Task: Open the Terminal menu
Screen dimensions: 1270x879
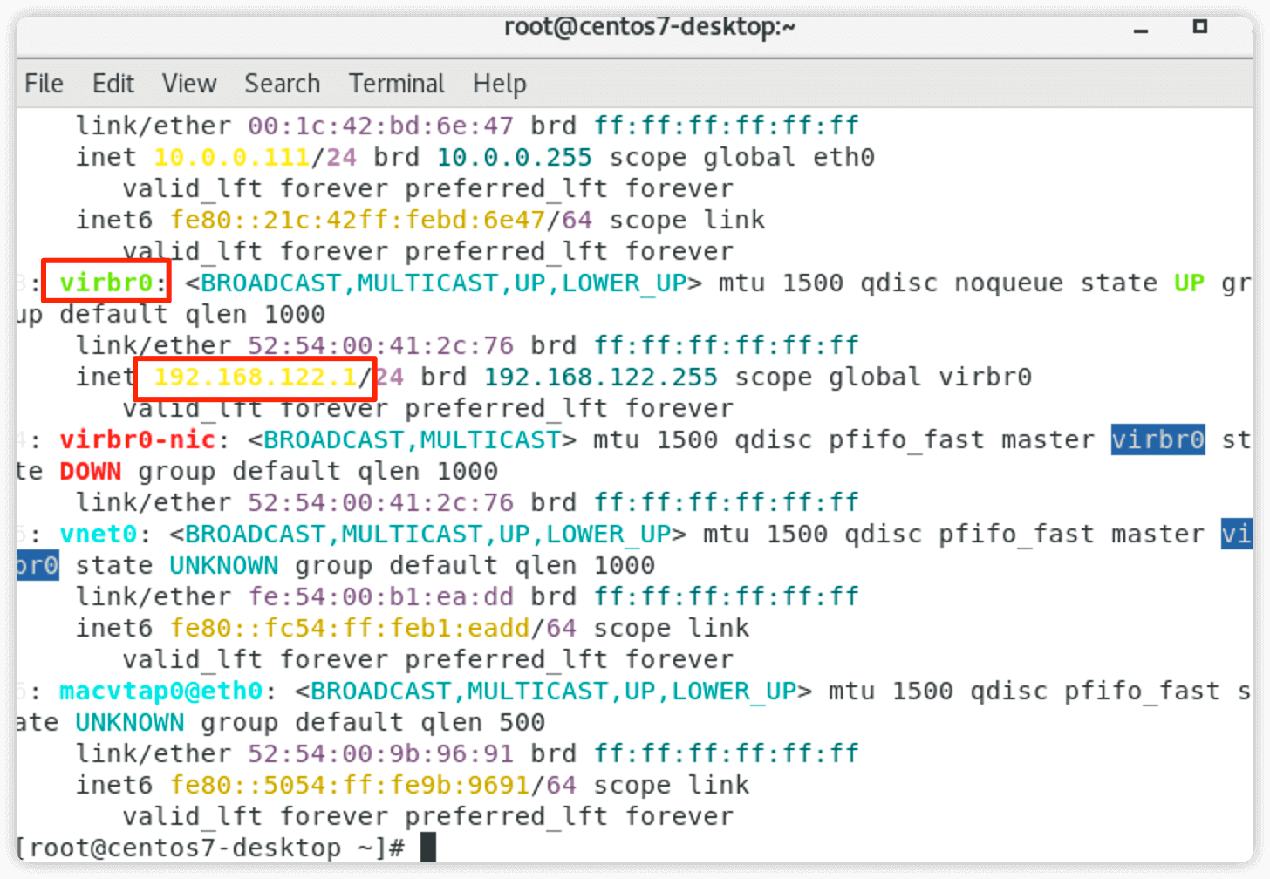Action: [x=397, y=84]
